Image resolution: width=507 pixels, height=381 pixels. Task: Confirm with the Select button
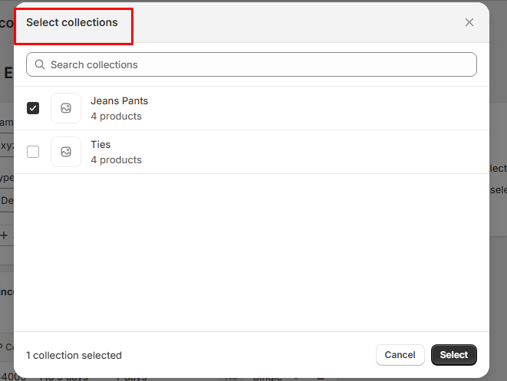(453, 355)
